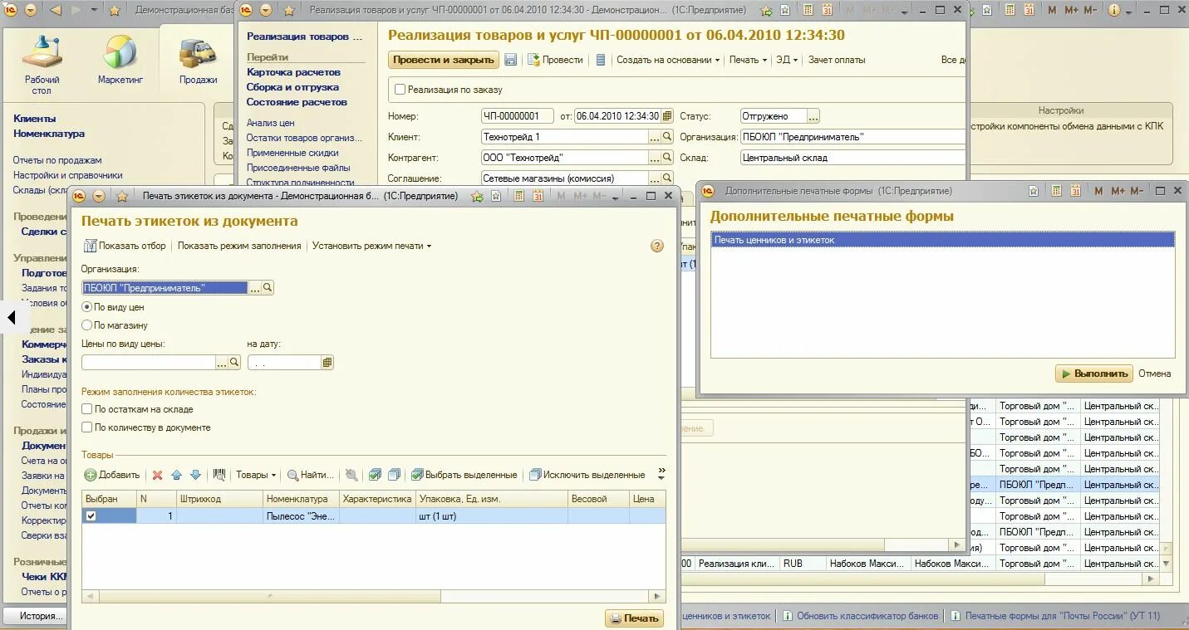Open Клиенты in sidebar
1189x630 pixels.
coord(35,119)
